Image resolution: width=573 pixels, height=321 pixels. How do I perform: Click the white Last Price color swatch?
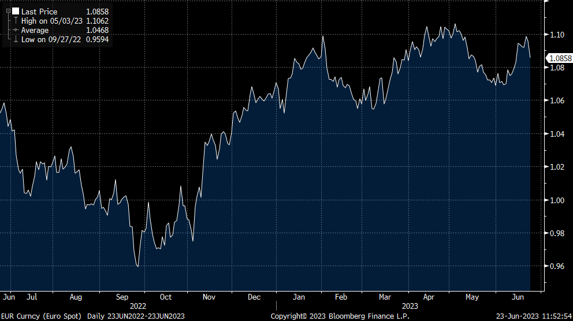(x=16, y=12)
